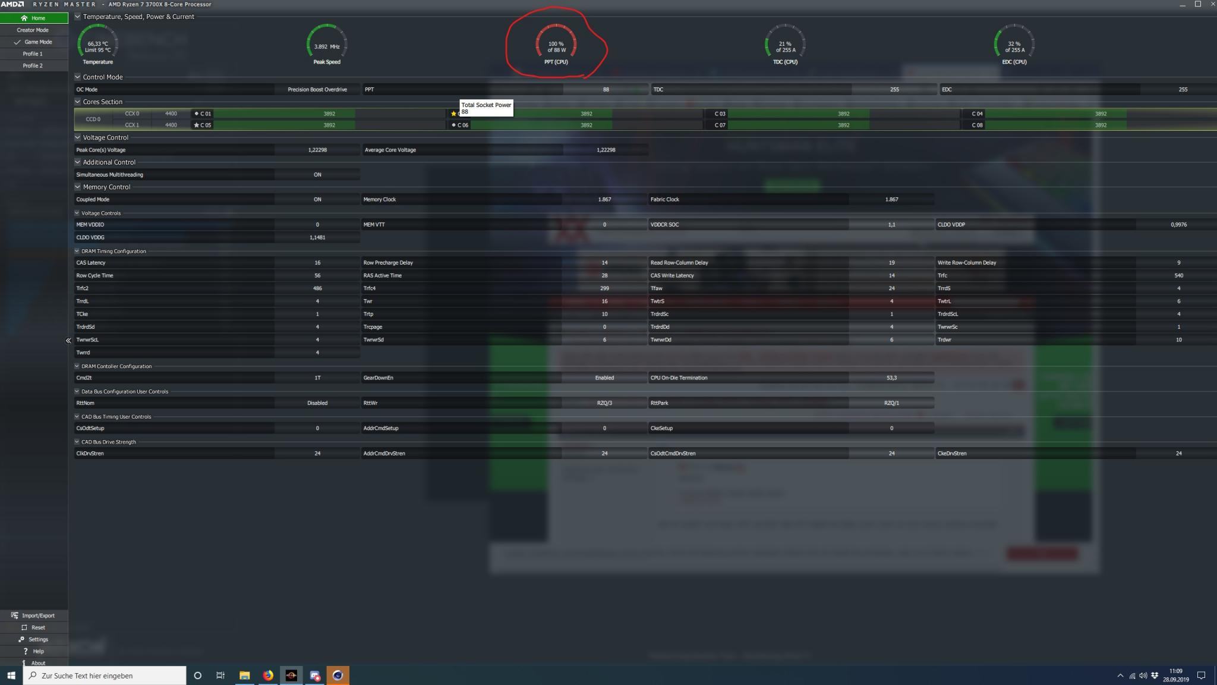Open Discord from the taskbar
Screen dimensions: 1217x685
pos(314,675)
